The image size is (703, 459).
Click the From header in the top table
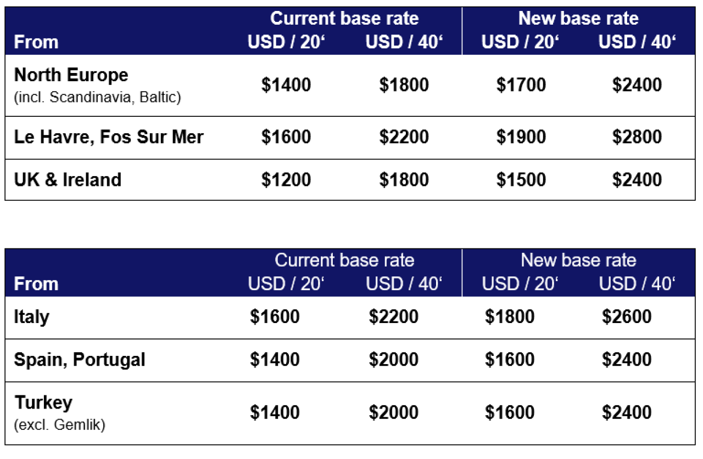(x=36, y=42)
